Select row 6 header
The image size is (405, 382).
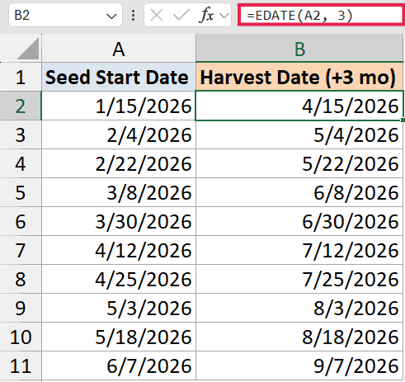click(21, 222)
